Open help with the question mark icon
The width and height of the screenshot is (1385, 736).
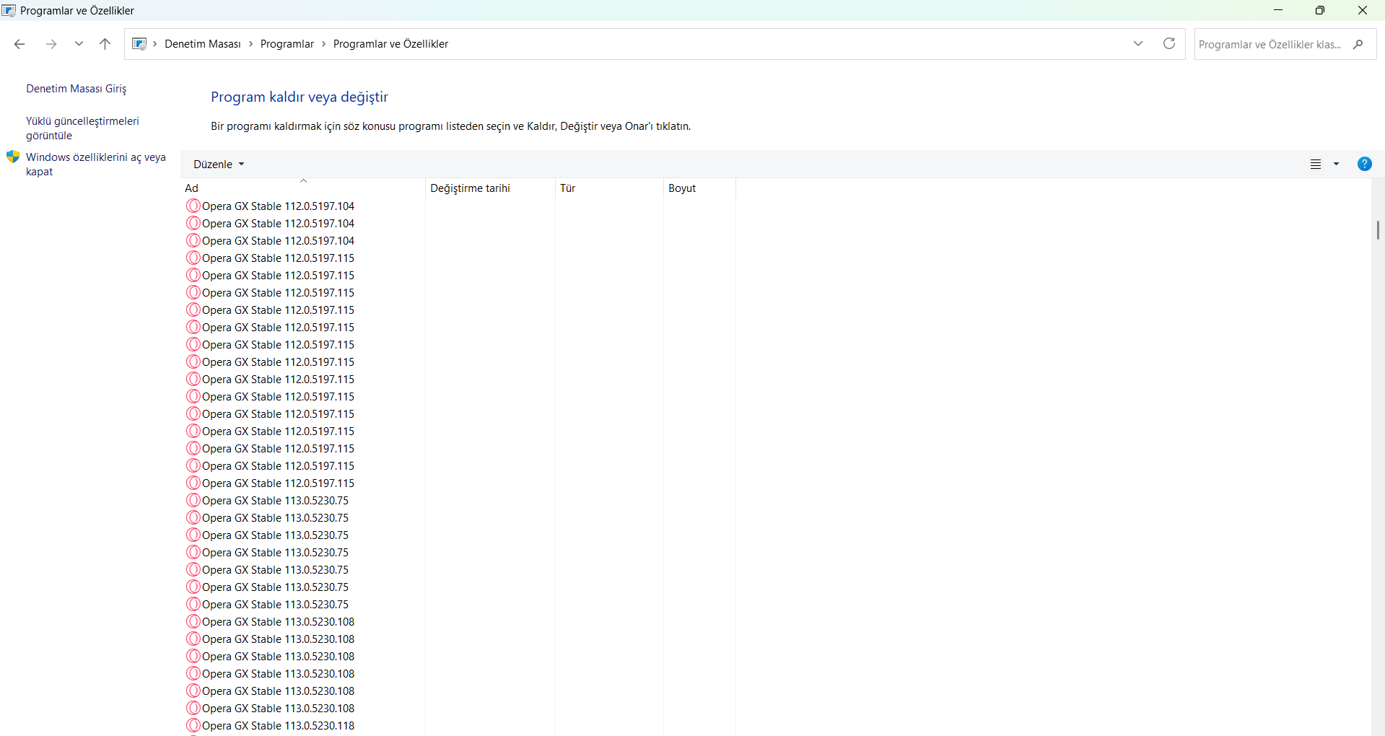[x=1364, y=164]
